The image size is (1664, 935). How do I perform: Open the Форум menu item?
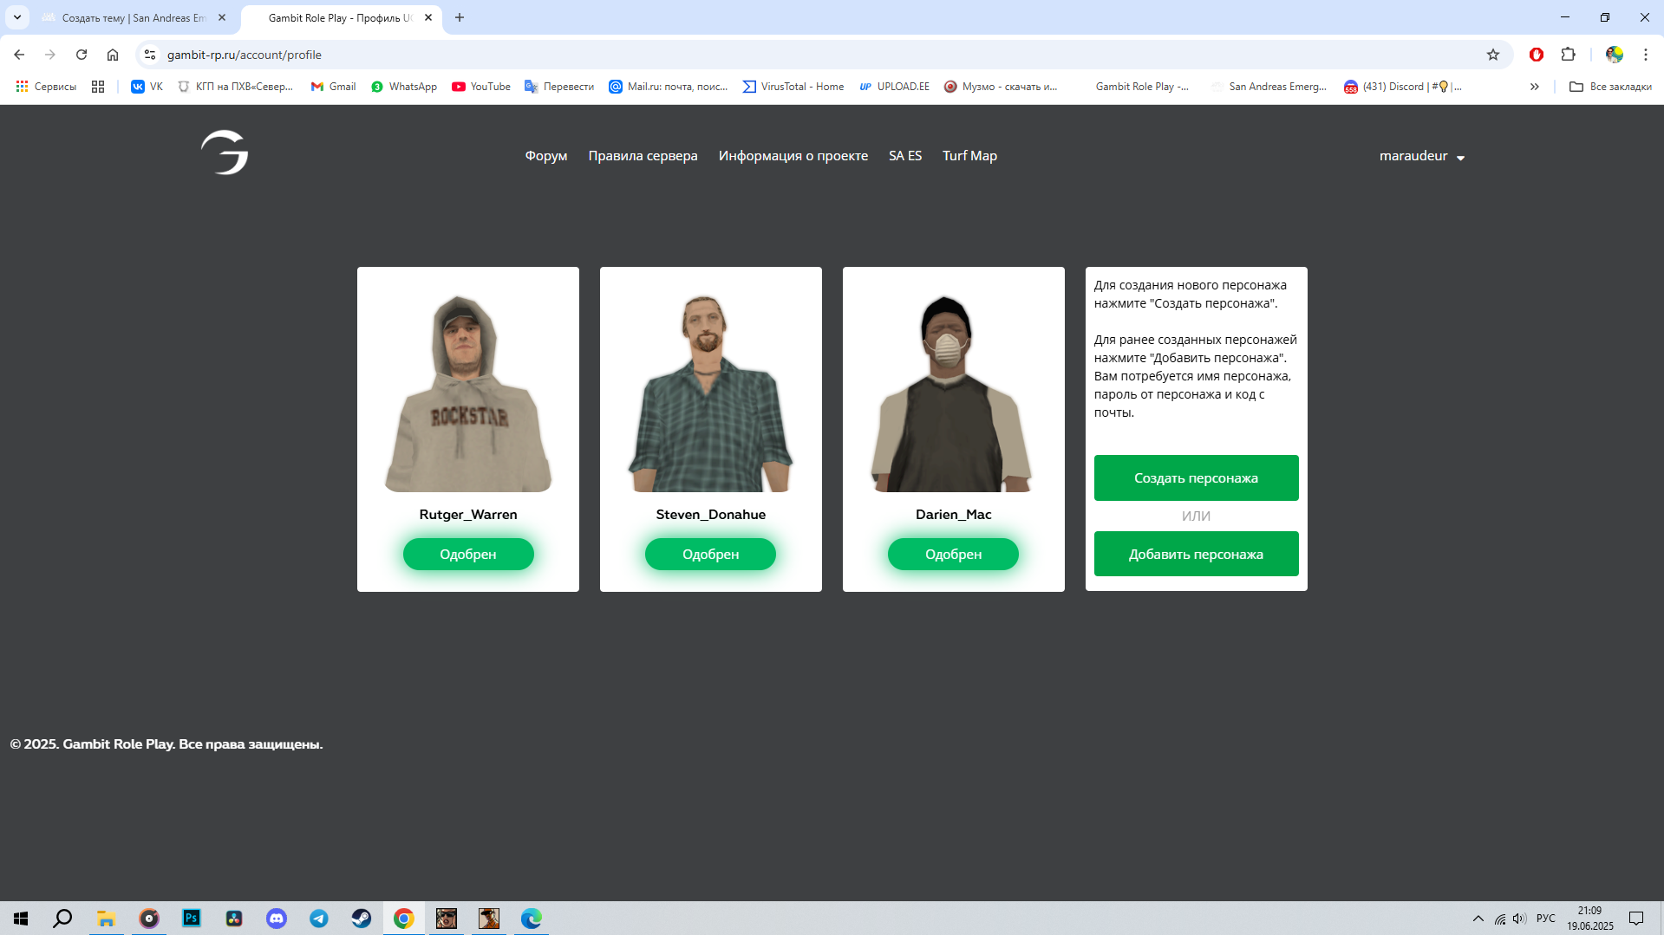(546, 156)
